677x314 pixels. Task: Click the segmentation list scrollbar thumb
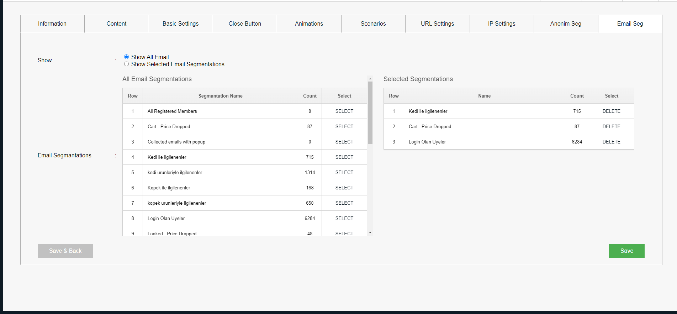tap(370, 113)
